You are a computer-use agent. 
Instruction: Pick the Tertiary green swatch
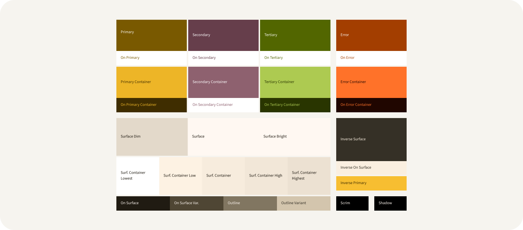pos(295,35)
